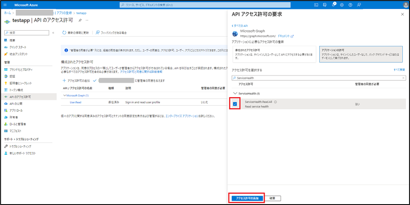This screenshot has width=410, height=205.
Task: Show info for ServiceHealth.Read.All
Action: tap(276, 102)
